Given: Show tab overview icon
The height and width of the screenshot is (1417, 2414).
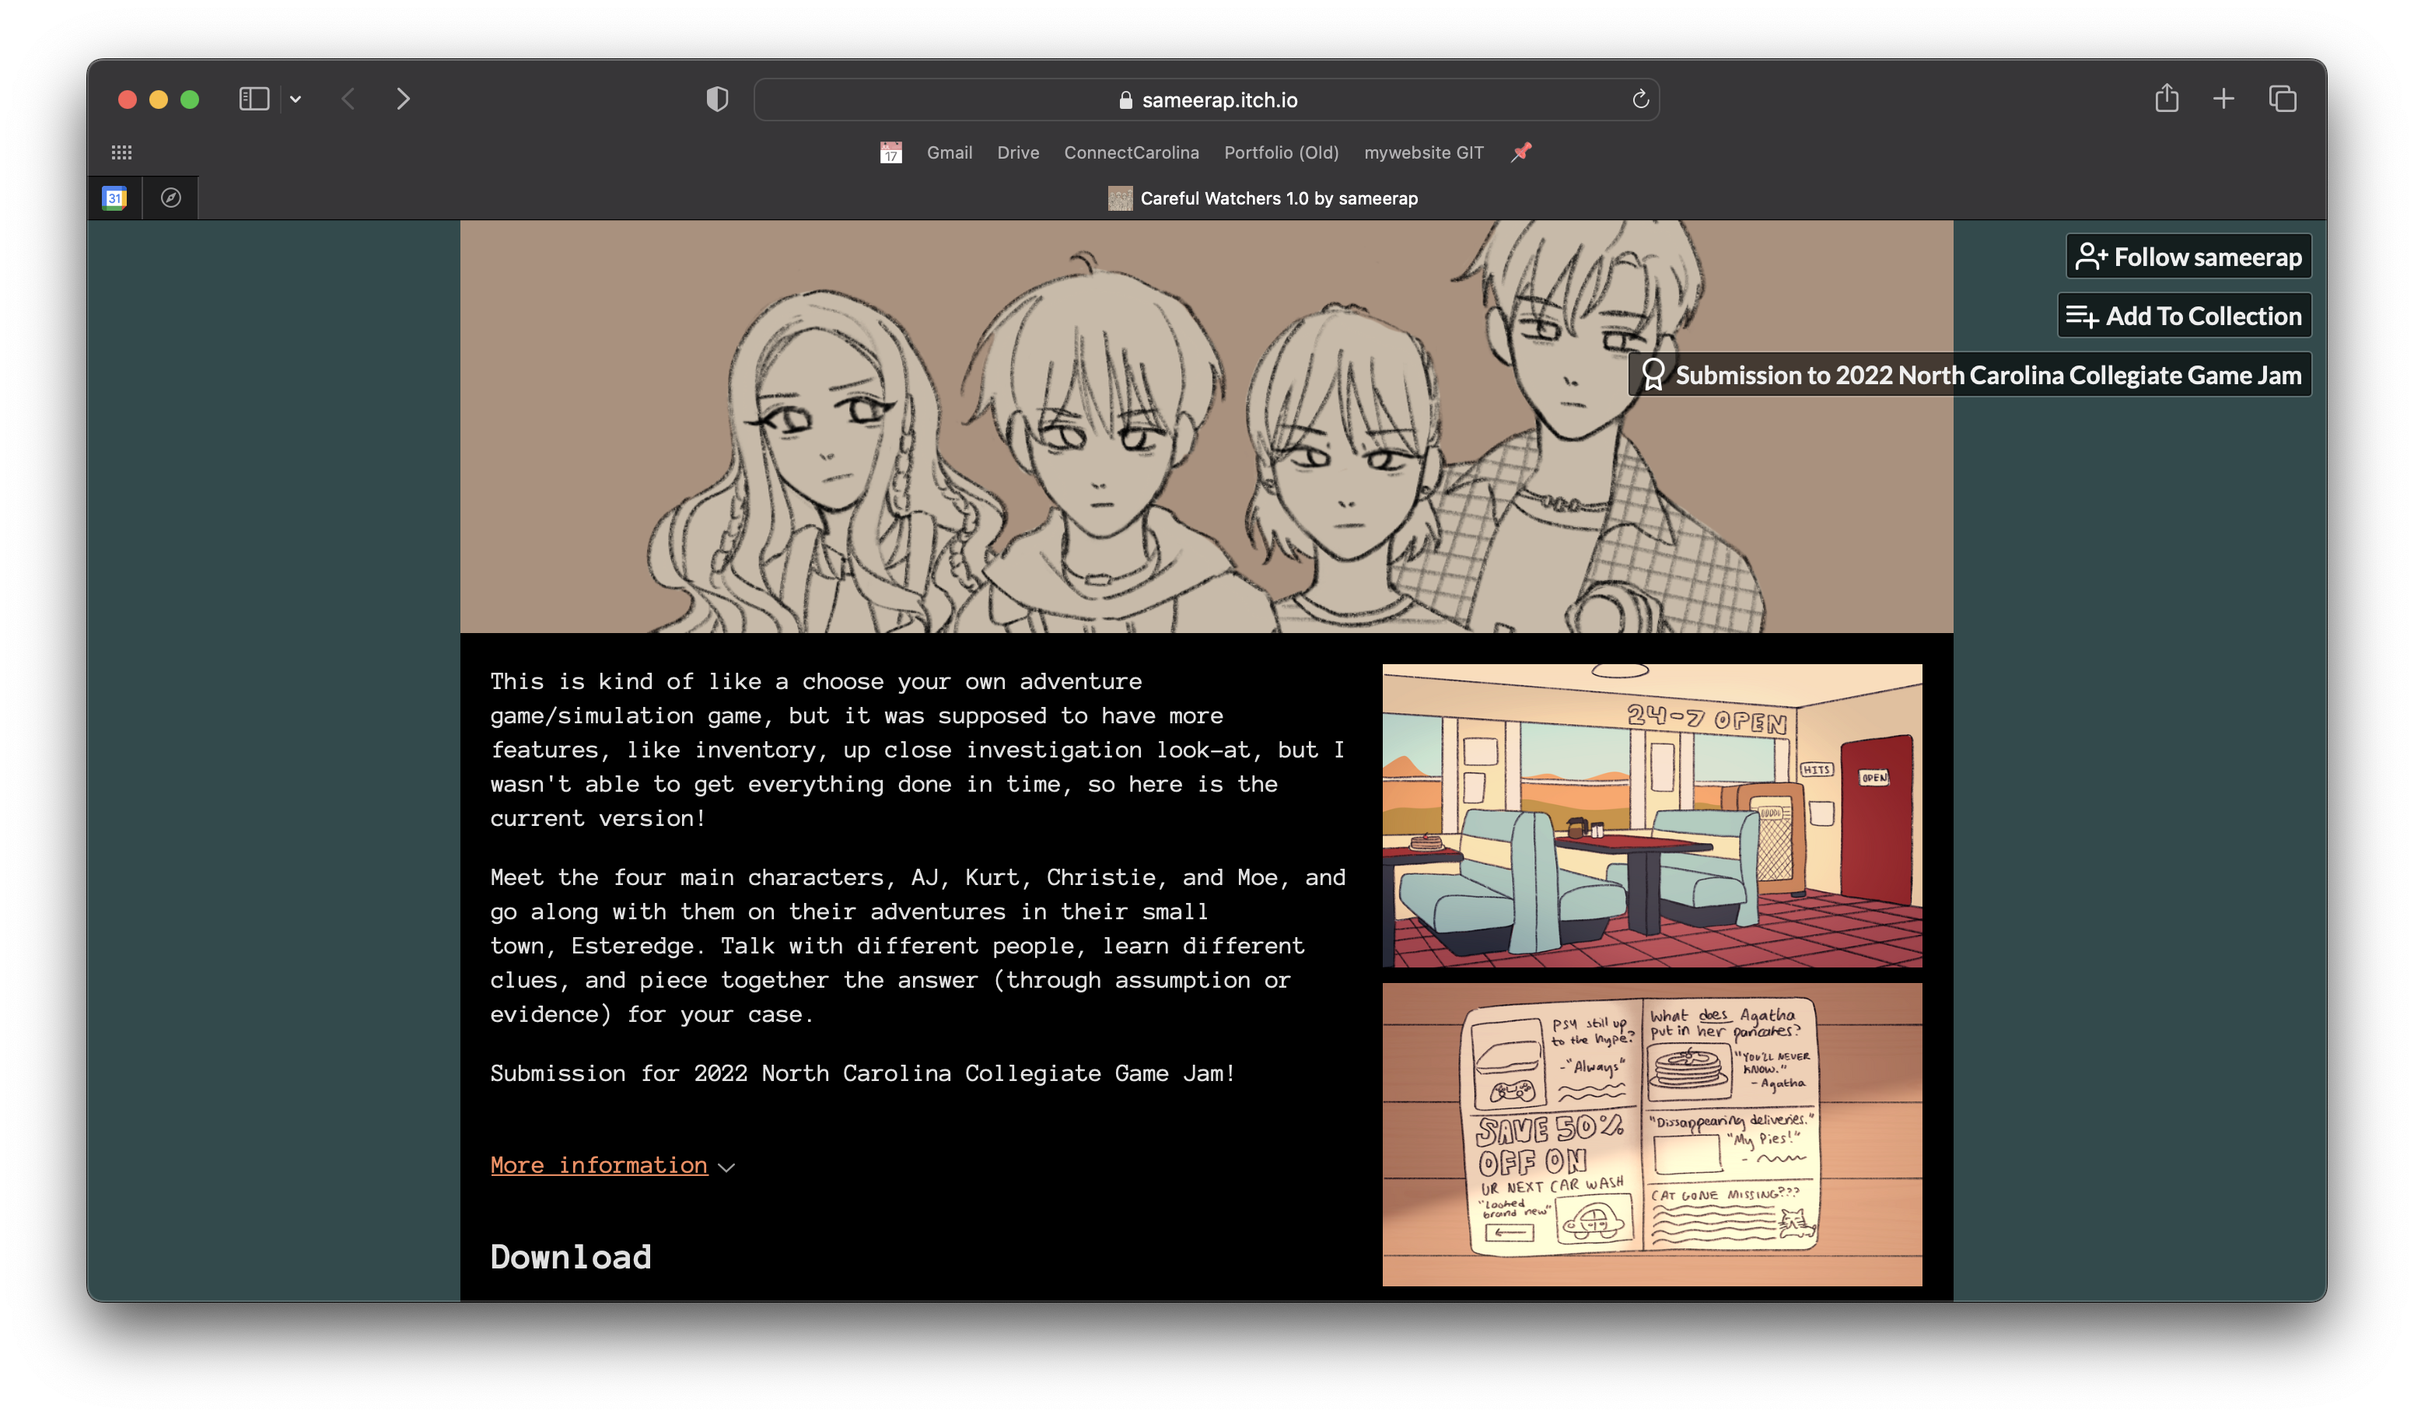Looking at the screenshot, I should click(x=2282, y=99).
